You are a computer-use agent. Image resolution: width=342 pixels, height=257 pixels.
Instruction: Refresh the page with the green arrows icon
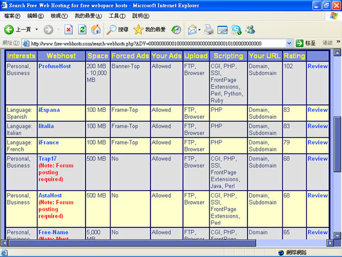82,30
